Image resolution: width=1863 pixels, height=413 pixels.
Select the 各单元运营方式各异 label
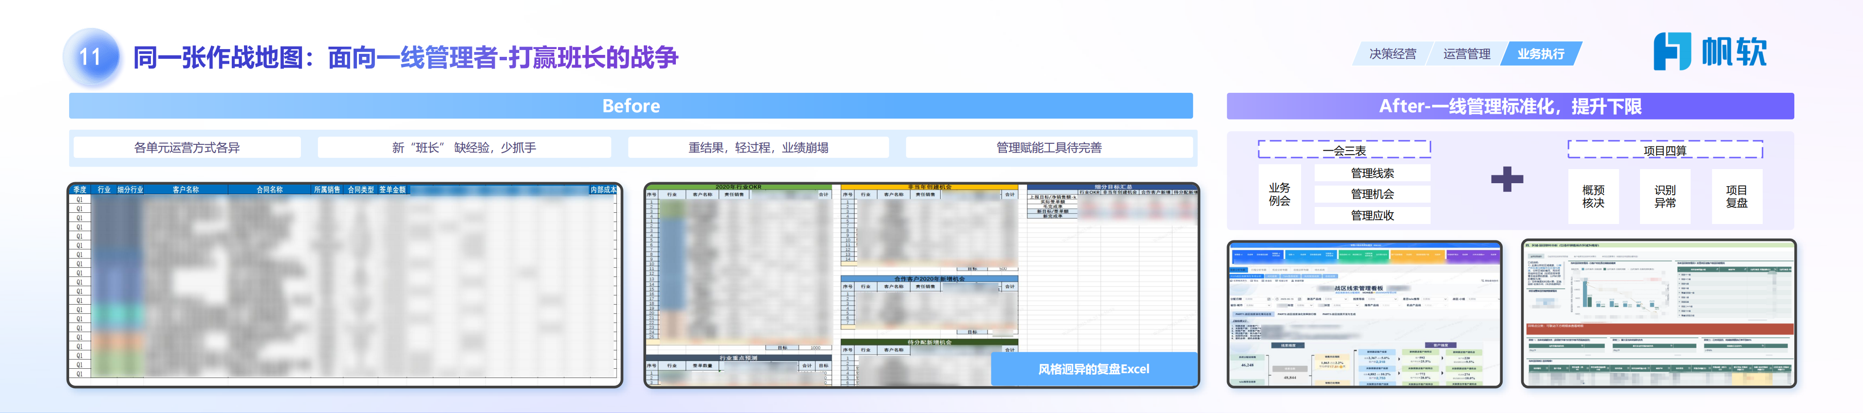coord(186,147)
